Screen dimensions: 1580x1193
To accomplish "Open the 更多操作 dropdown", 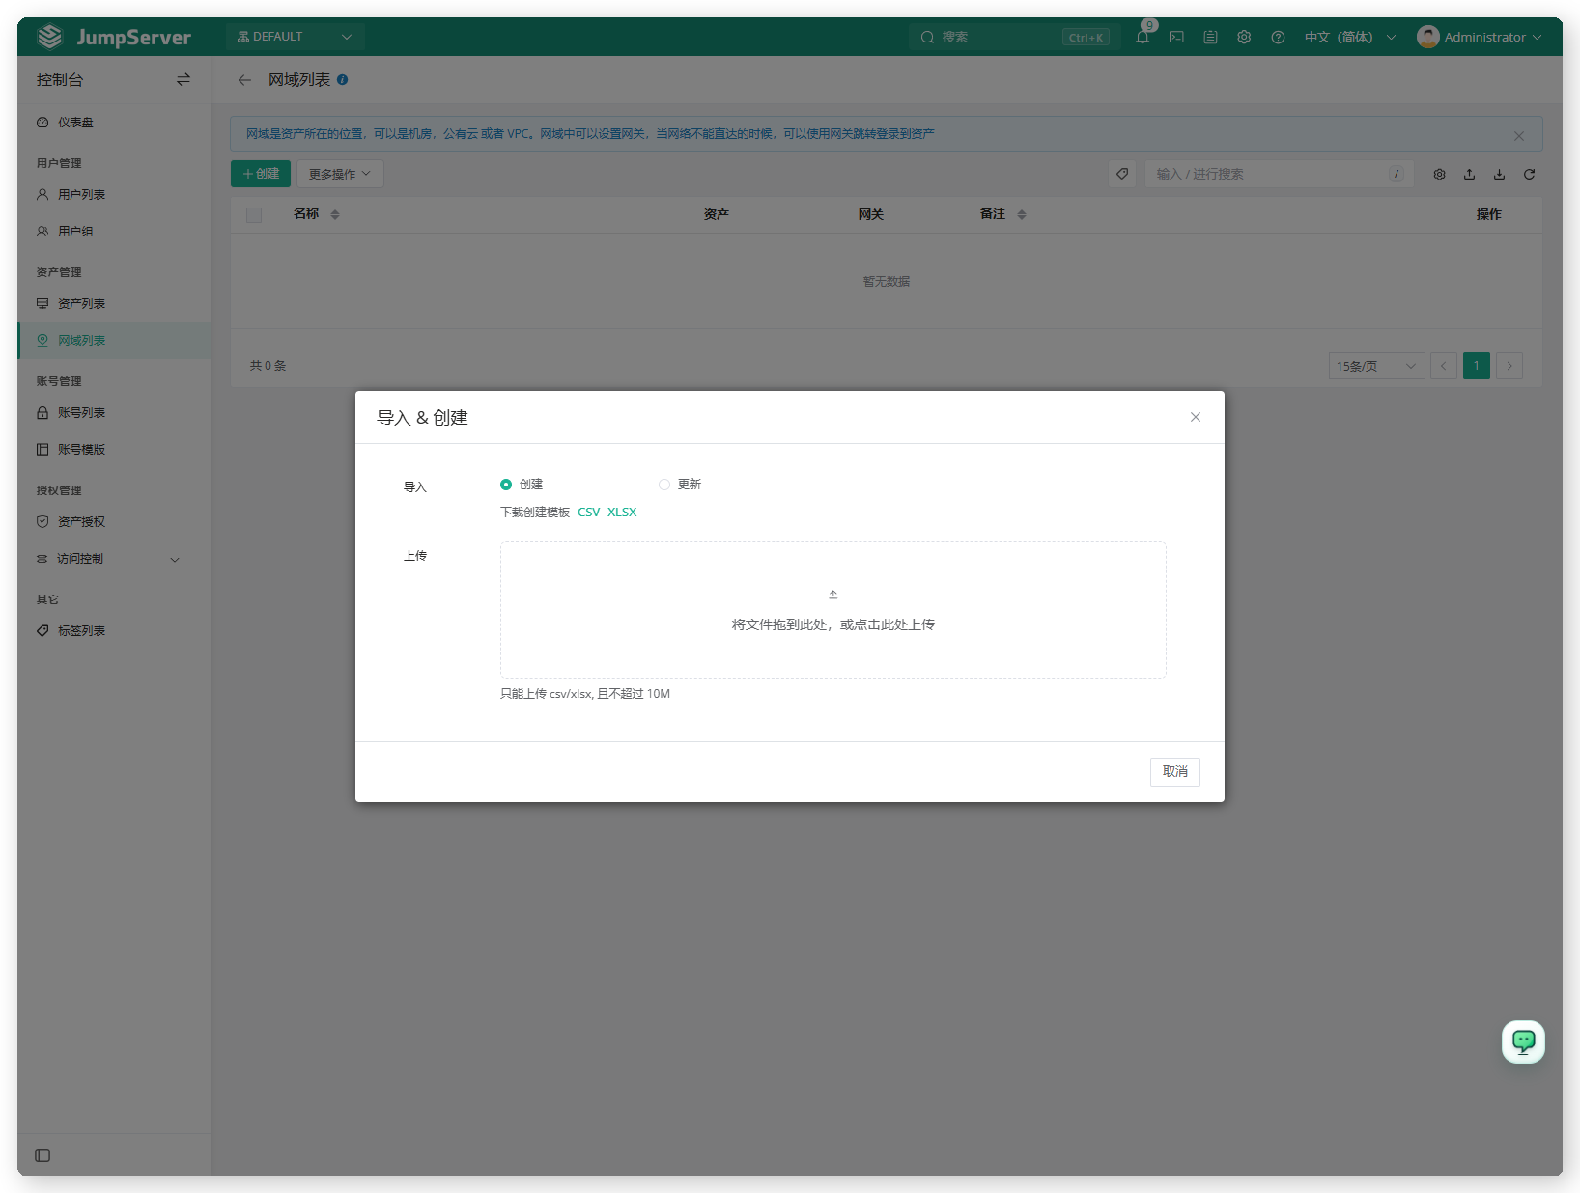I will 340,174.
